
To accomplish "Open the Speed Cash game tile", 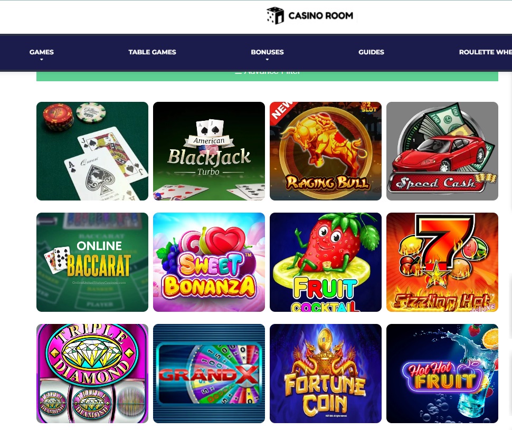I will tap(442, 151).
